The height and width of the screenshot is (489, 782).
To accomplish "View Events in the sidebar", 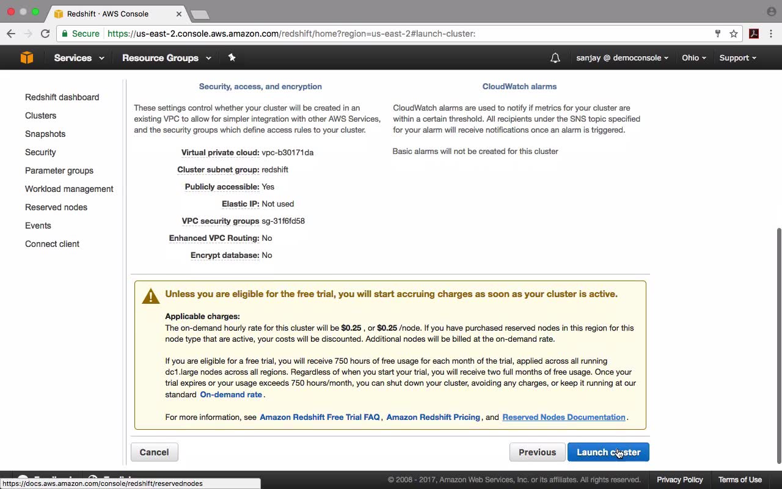I will [x=38, y=226].
